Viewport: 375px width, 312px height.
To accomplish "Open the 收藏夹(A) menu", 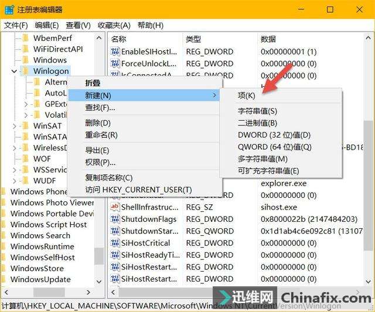I will [x=114, y=25].
